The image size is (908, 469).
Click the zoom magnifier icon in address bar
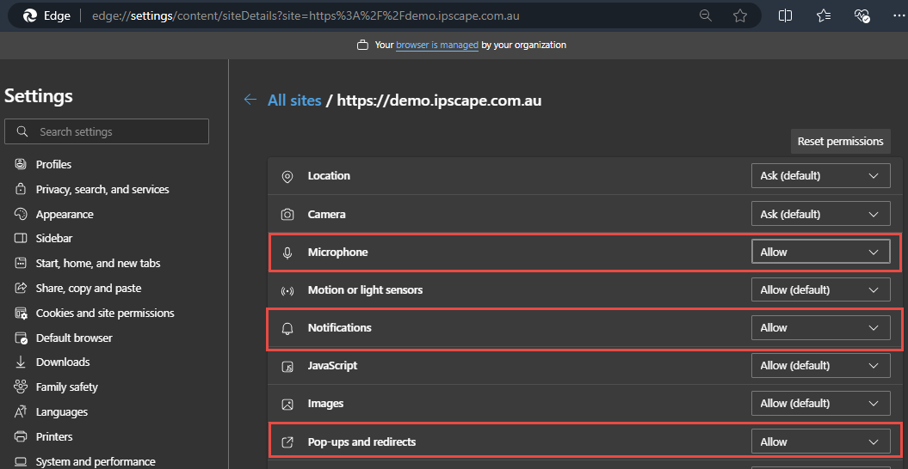click(x=706, y=15)
